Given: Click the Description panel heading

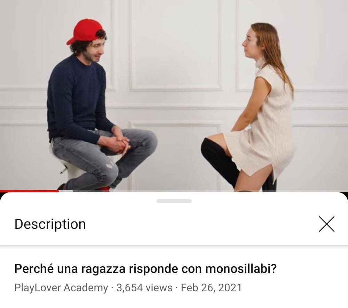Looking at the screenshot, I should (x=50, y=224).
